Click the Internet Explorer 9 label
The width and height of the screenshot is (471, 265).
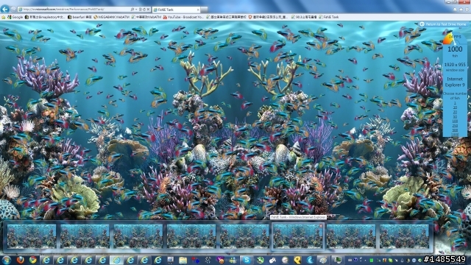(x=455, y=82)
